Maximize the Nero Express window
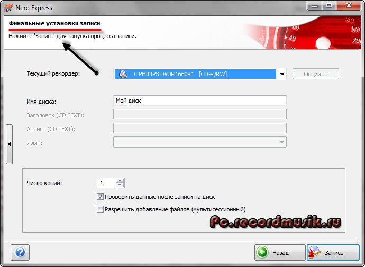 (329, 6)
